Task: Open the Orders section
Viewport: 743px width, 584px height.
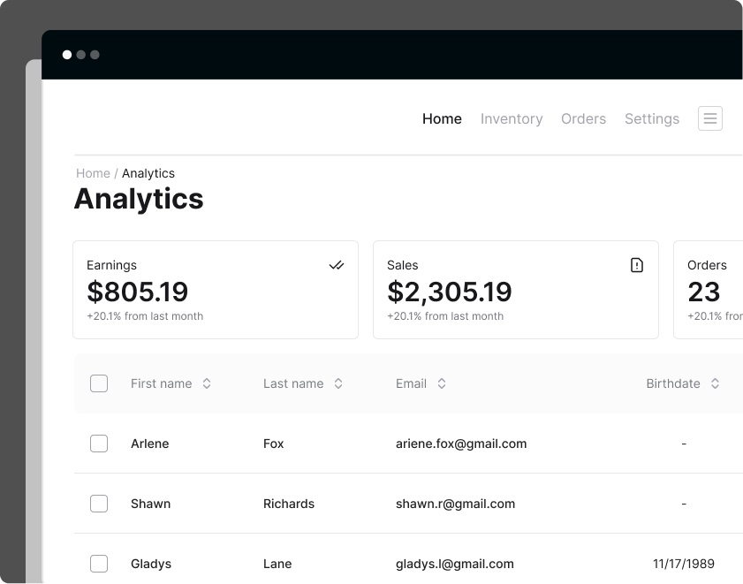Action: (x=583, y=118)
